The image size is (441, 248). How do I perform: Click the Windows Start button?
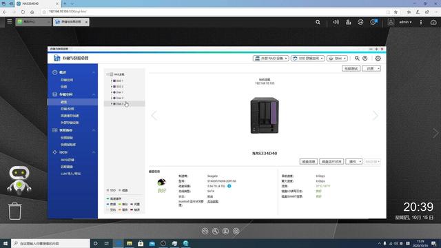coord(6,243)
